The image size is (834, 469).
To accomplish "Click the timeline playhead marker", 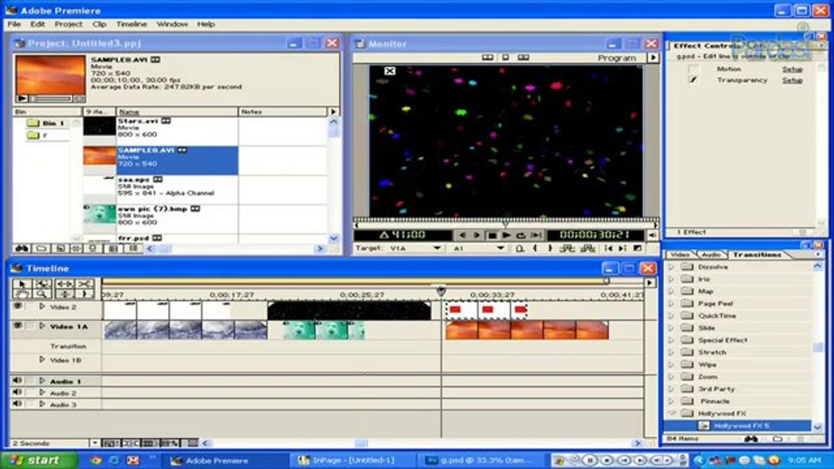I will point(441,292).
